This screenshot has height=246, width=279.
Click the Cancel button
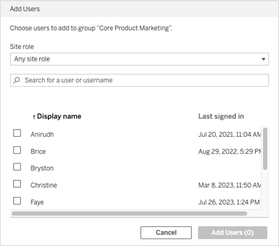166,232
